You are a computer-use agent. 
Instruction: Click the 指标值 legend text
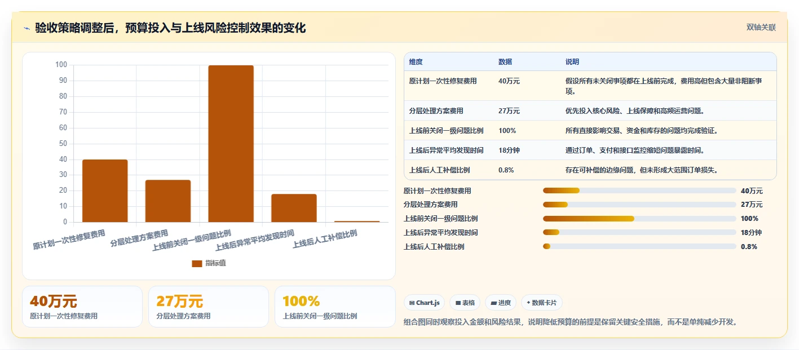tap(215, 263)
